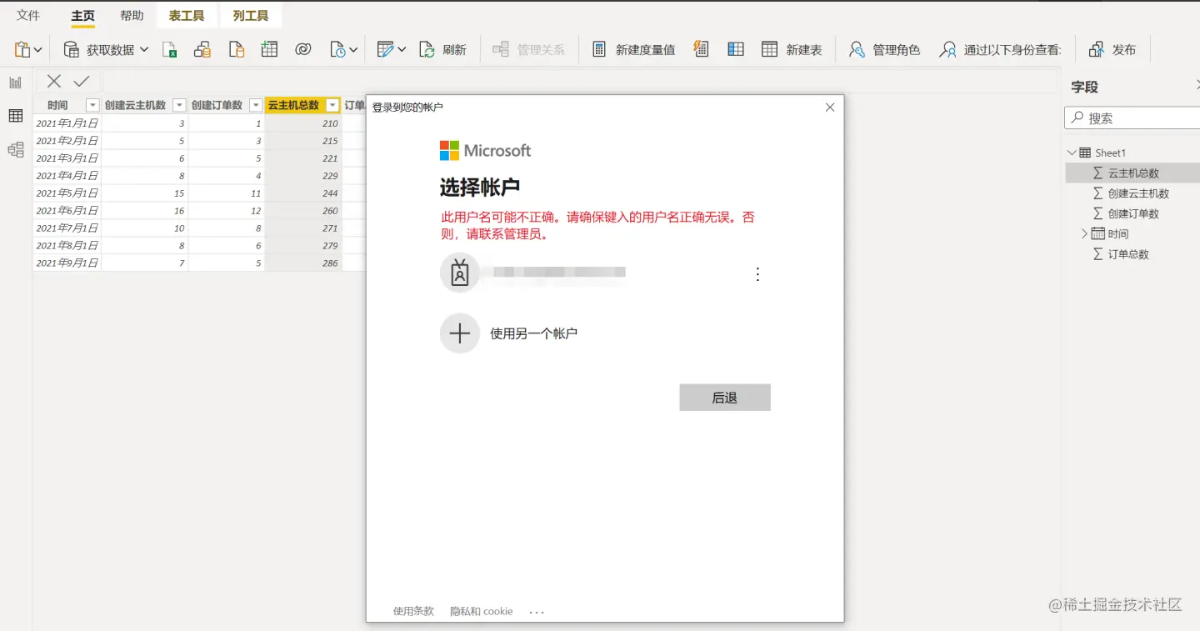Click the 新建度量值 new measure button
The height and width of the screenshot is (631, 1200).
click(x=633, y=50)
